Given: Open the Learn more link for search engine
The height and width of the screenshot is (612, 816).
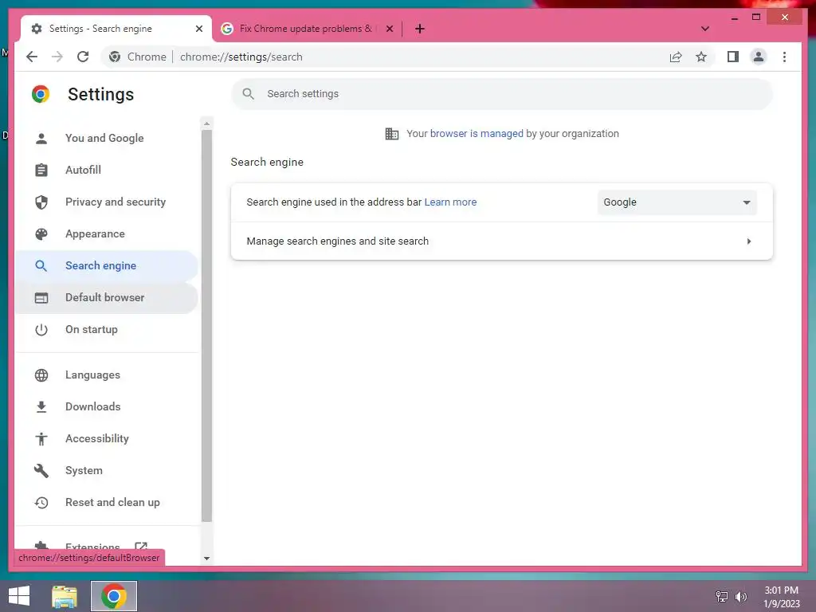Looking at the screenshot, I should pyautogui.click(x=450, y=202).
